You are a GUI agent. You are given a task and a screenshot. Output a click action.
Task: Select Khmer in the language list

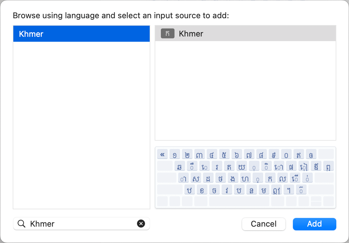[81, 34]
